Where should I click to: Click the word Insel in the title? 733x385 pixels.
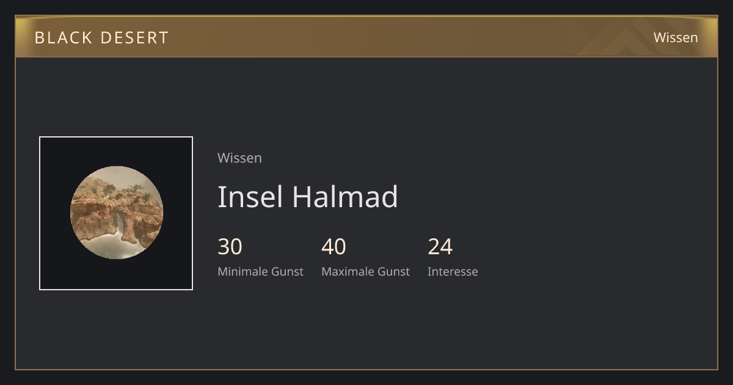tap(250, 197)
